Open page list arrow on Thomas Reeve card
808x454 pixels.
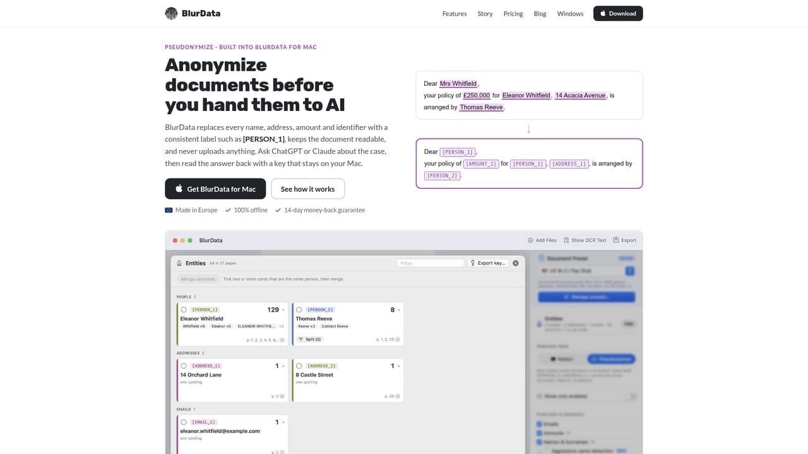coord(398,339)
